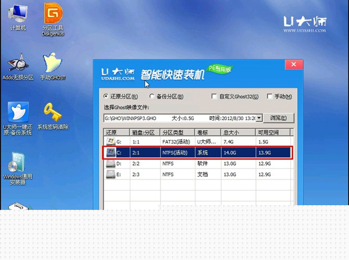
Task: Select the E: 文档 partition row
Action: 197,174
